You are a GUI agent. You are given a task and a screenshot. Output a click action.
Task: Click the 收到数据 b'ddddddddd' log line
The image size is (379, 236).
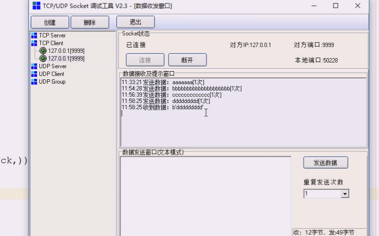(162, 107)
